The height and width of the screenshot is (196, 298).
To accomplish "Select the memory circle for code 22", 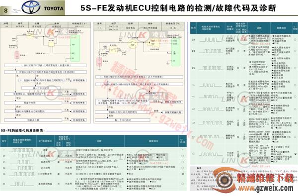I will pos(295,40).
